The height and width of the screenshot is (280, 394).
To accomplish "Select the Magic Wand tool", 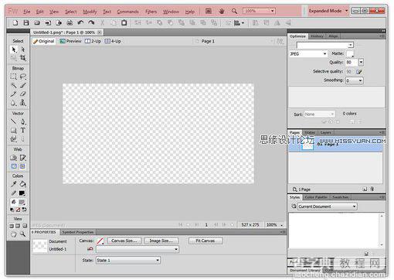I will (14, 85).
